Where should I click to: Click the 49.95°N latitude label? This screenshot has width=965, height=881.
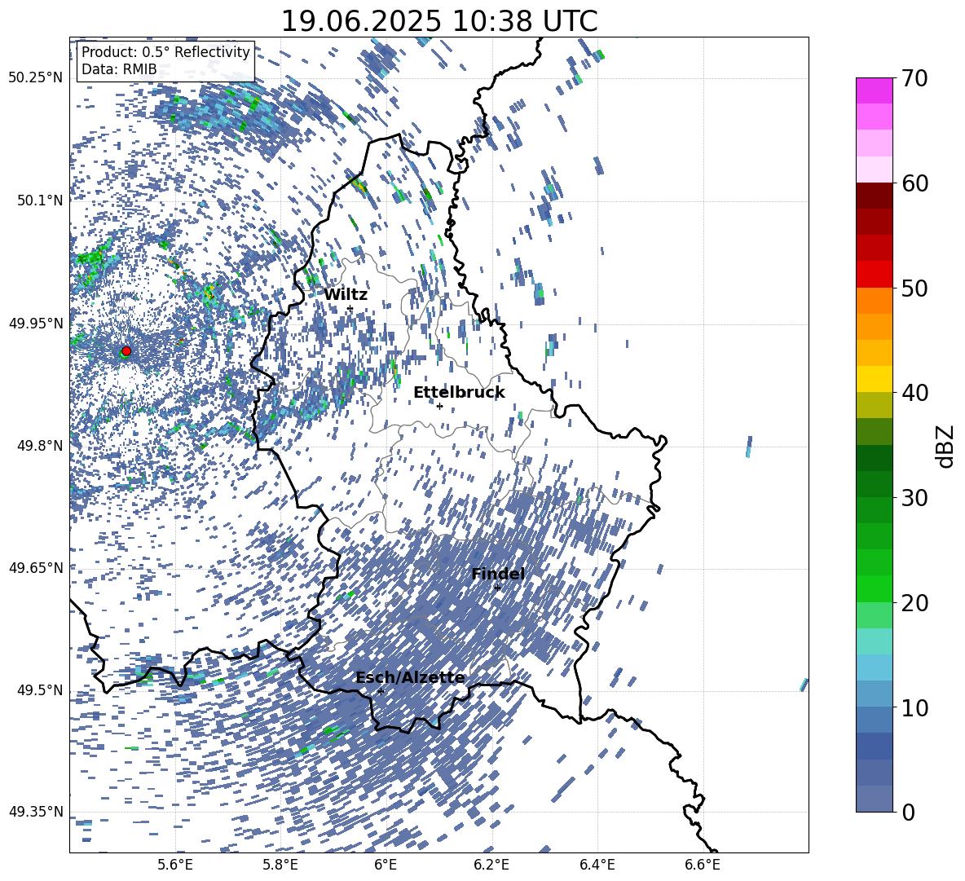click(x=35, y=323)
